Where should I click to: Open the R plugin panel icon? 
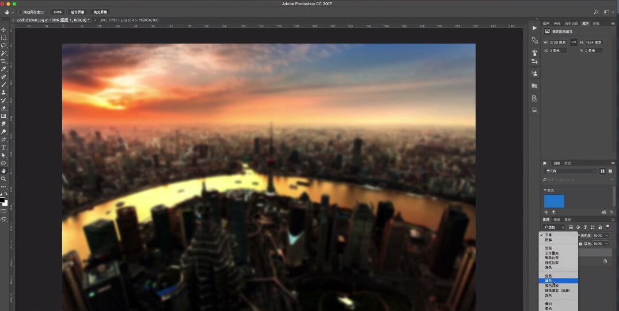(534, 98)
